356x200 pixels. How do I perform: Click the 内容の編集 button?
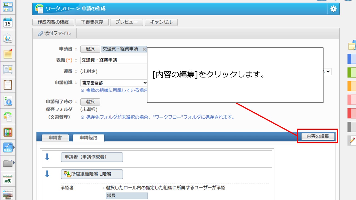click(318, 136)
